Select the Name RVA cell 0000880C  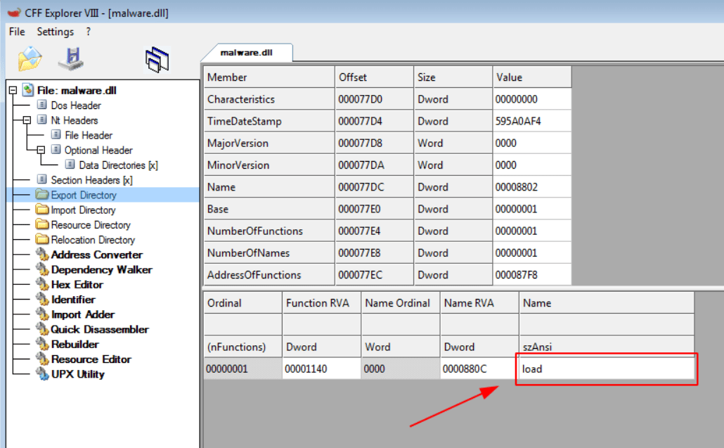[480, 369]
